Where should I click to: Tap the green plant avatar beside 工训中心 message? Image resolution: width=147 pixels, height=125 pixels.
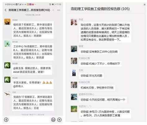pyautogui.click(x=7, y=43)
